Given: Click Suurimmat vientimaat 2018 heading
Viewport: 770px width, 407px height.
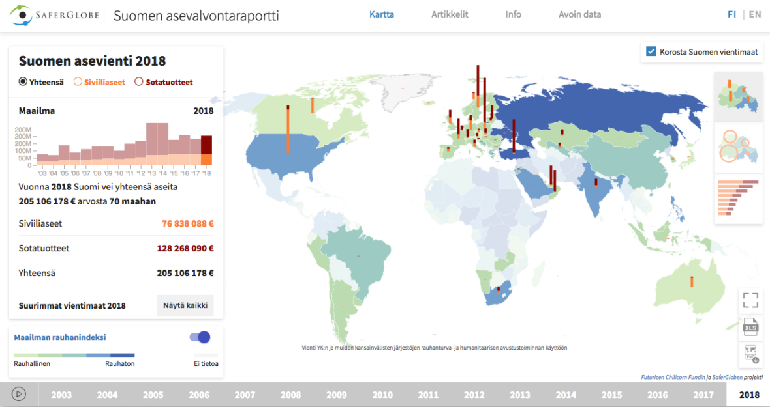Looking at the screenshot, I should (x=72, y=305).
